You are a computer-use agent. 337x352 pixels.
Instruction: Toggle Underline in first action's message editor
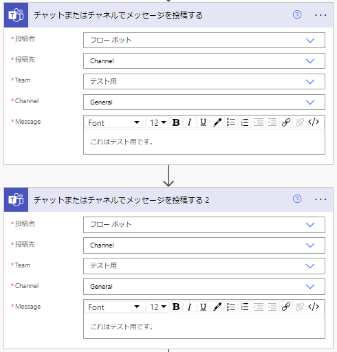click(x=203, y=122)
